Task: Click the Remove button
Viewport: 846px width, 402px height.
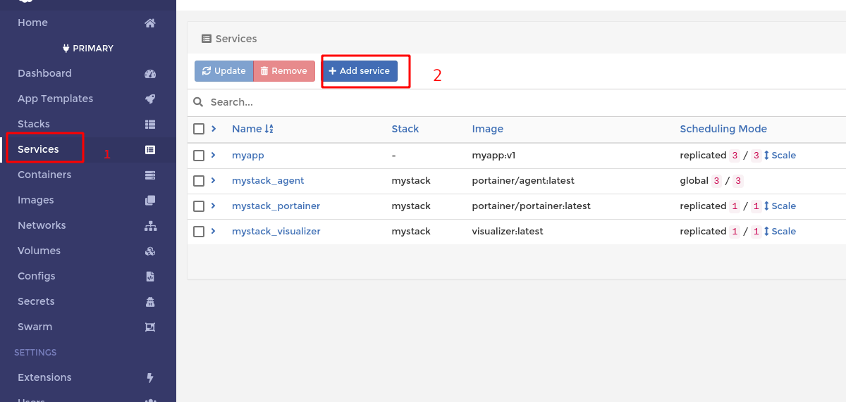Action: [284, 71]
